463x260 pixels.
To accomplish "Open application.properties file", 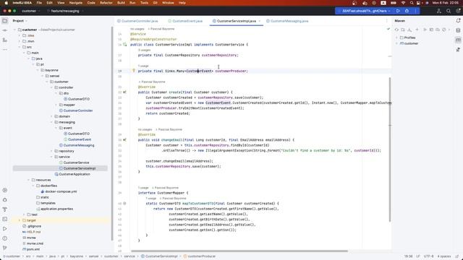I will coord(56,209).
